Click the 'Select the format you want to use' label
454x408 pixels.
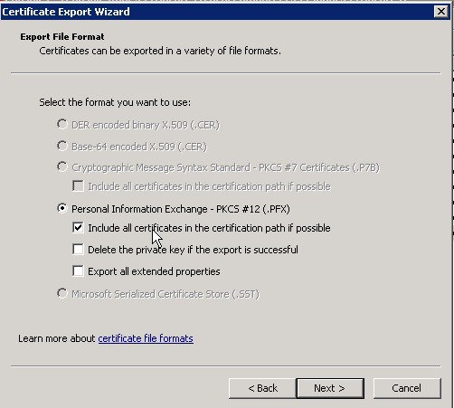point(115,102)
